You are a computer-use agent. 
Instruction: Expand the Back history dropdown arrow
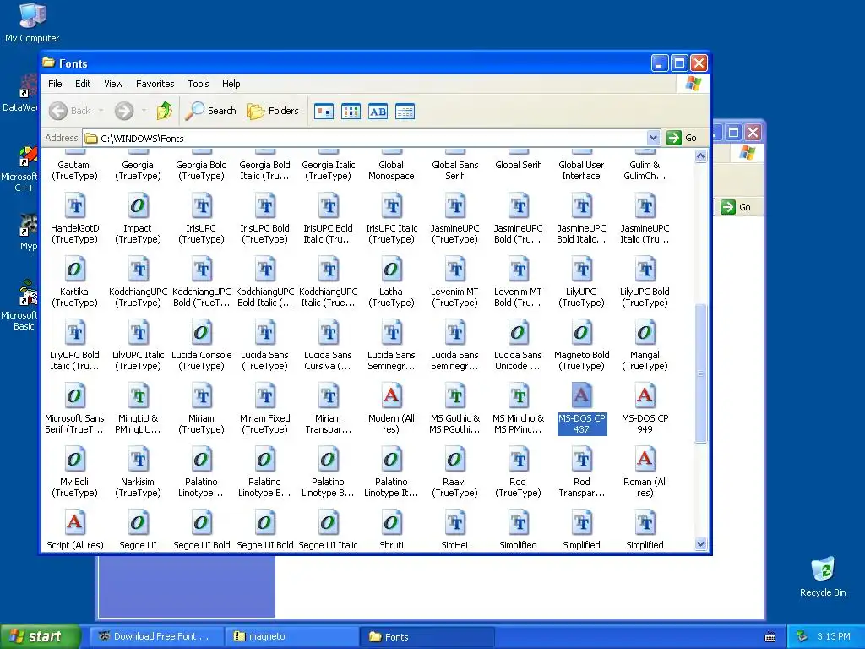coord(101,111)
